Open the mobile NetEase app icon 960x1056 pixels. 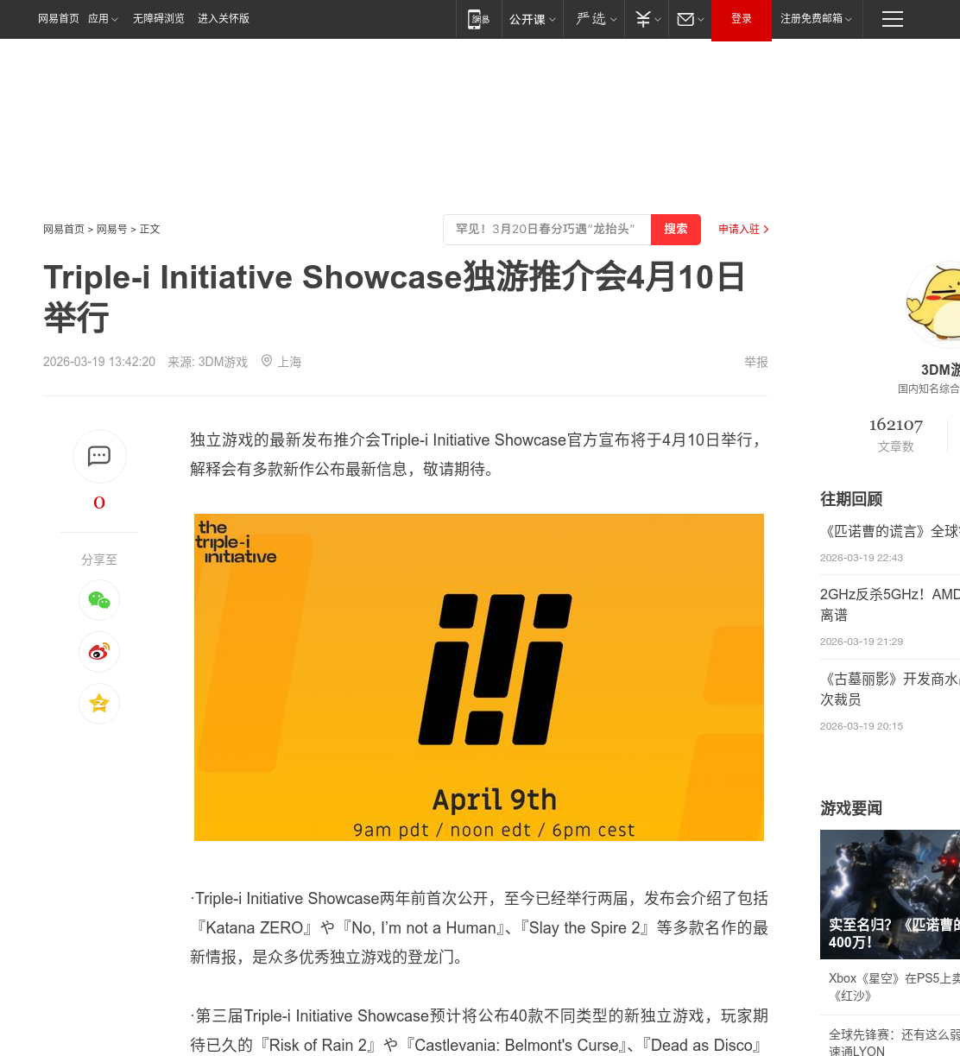tap(479, 19)
